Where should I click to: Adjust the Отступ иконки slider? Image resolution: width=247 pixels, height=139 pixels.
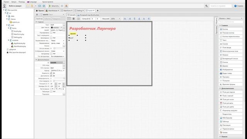54,48
